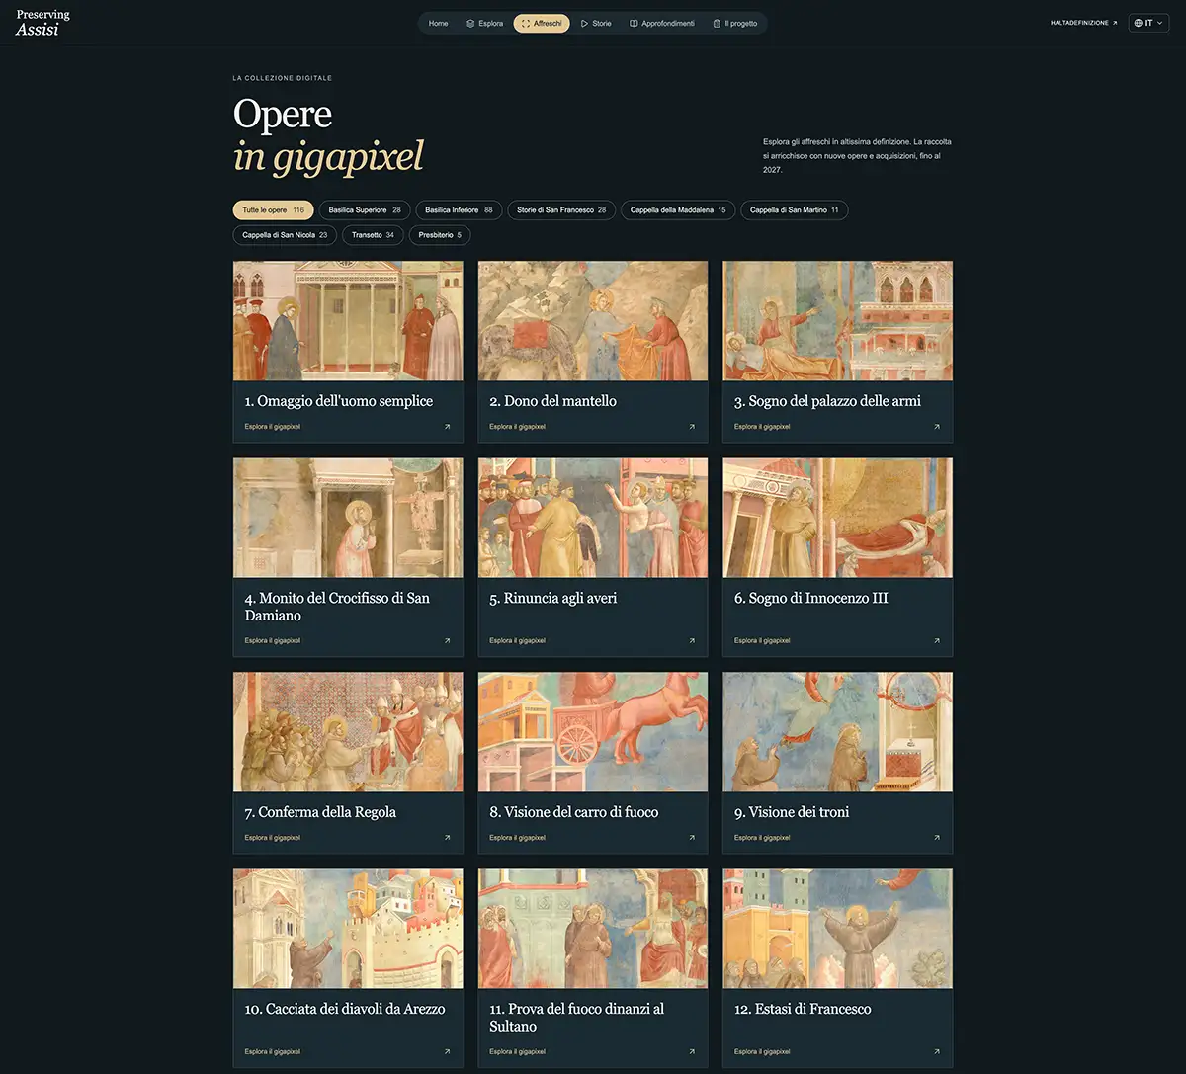This screenshot has height=1074, width=1186.
Task: Filter by Basilica Superiore
Action: (x=365, y=210)
